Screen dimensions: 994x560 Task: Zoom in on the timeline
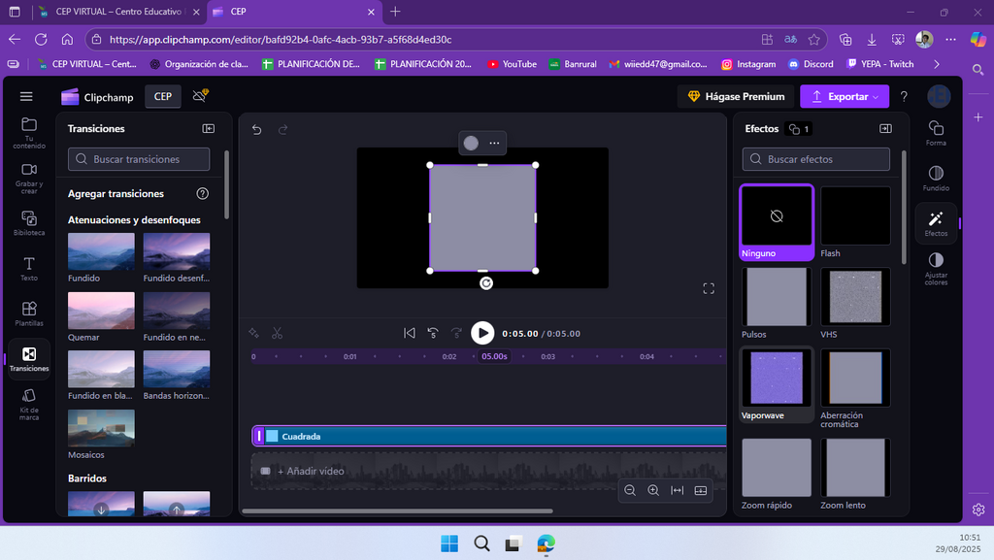click(653, 490)
